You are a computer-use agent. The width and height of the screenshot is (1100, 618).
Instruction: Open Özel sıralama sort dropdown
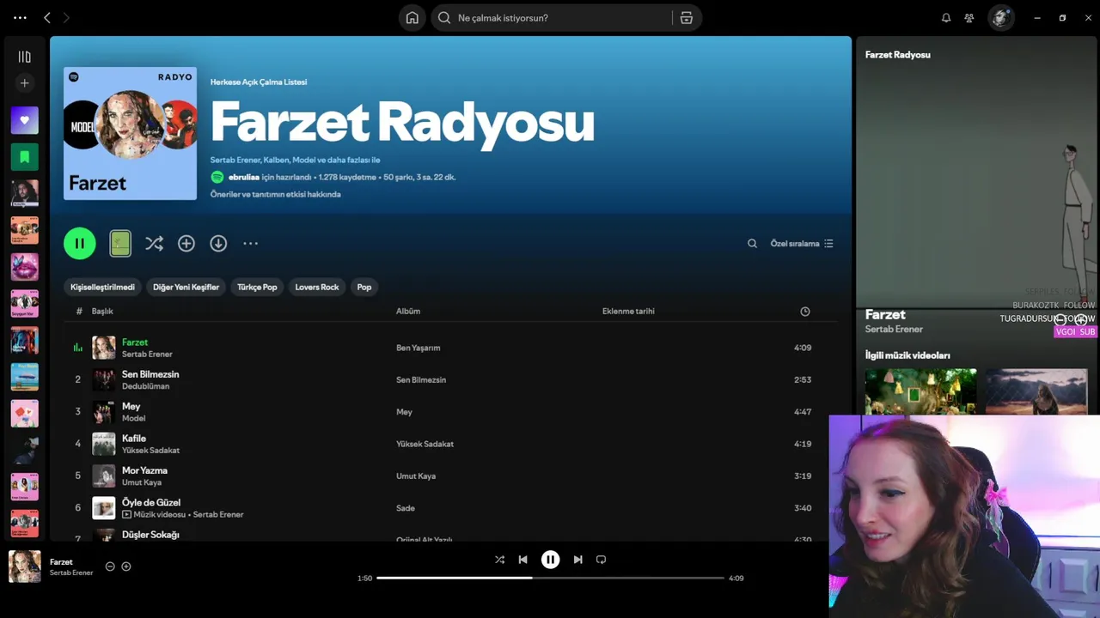802,244
